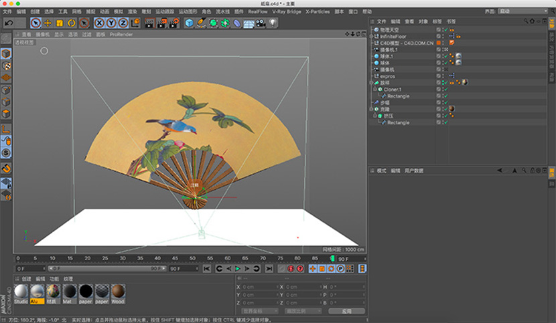Enable Snap magnet icon in left palette

[x=6, y=169]
